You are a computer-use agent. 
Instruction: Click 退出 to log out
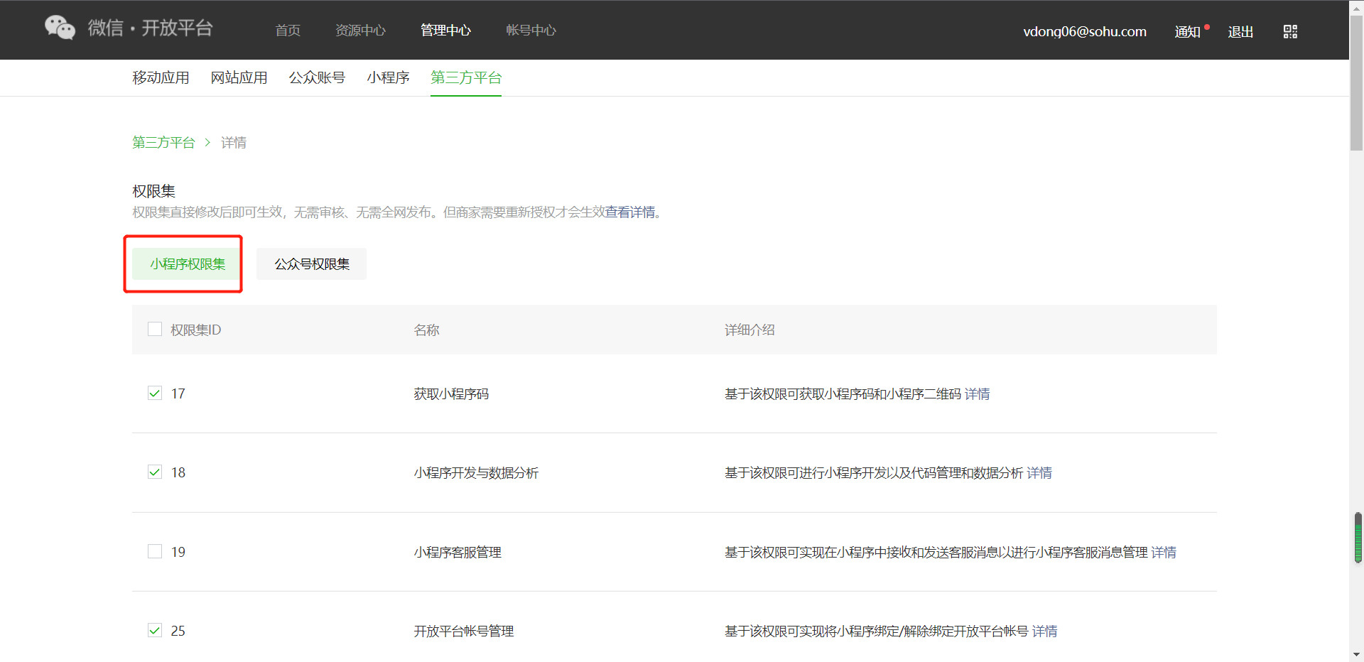[x=1240, y=32]
